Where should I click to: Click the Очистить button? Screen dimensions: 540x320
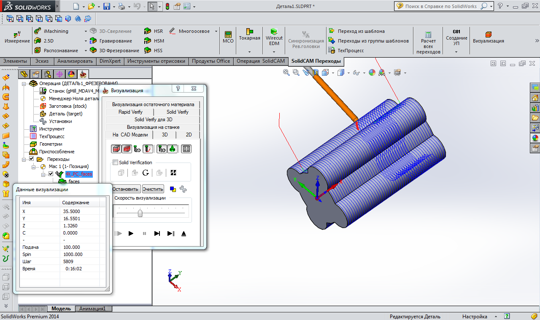153,189
